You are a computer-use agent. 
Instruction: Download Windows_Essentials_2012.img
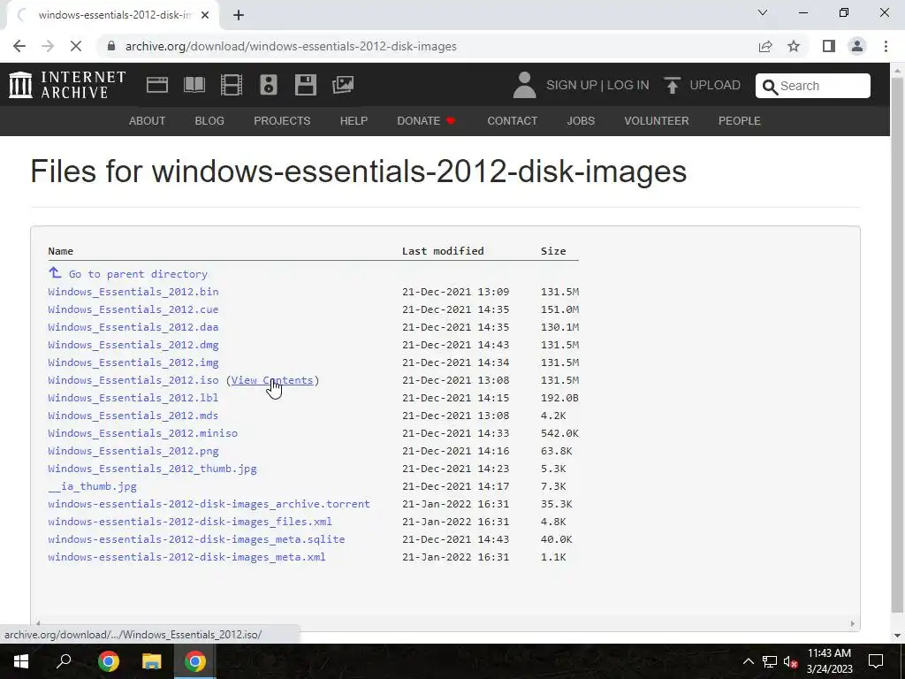coord(133,362)
